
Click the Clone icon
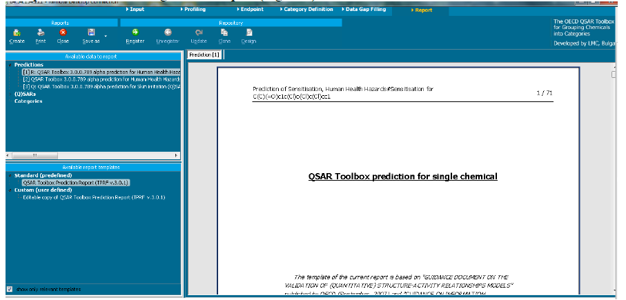pyautogui.click(x=224, y=32)
